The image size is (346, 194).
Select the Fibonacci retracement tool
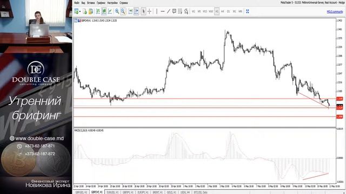click(x=180, y=11)
